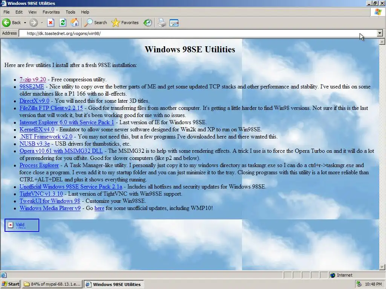Open the NUSB v3.3e link
Screen dimensions: 386x289
coord(35,143)
